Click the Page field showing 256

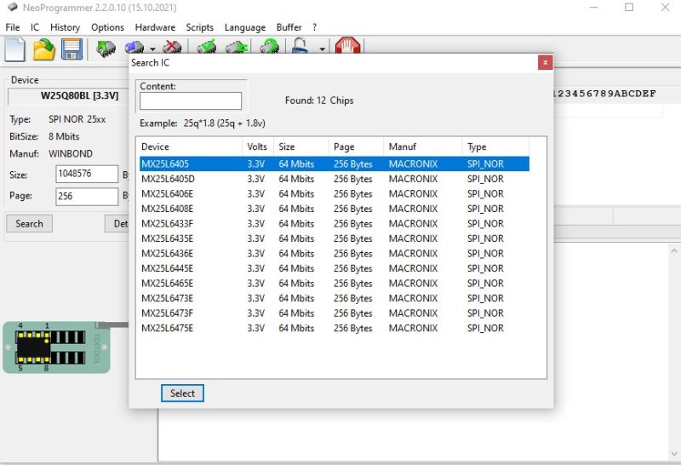tap(87, 197)
